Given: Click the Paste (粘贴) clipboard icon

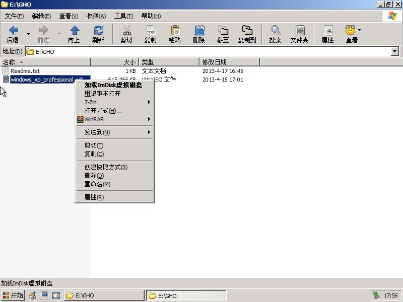Looking at the screenshot, I should tap(175, 30).
